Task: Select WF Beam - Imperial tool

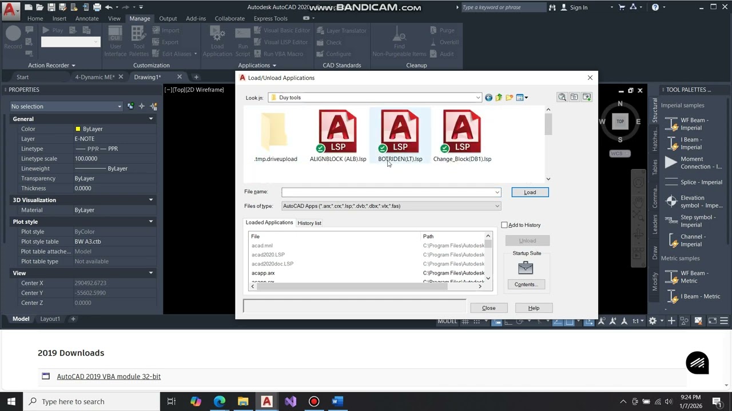Action: click(693, 124)
